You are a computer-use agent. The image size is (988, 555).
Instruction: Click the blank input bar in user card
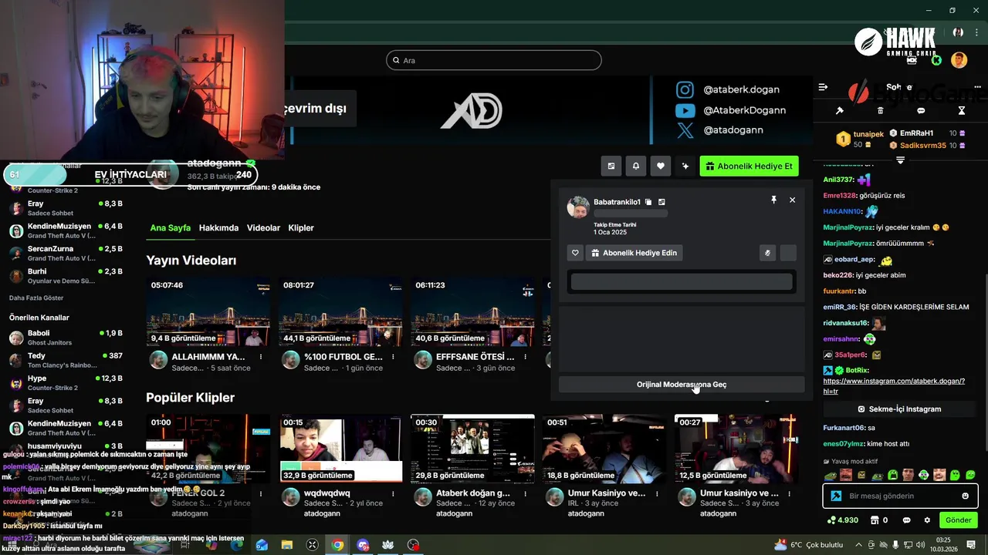pos(682,281)
